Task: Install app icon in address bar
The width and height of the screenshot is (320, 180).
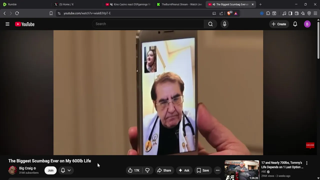Action: pos(214,13)
